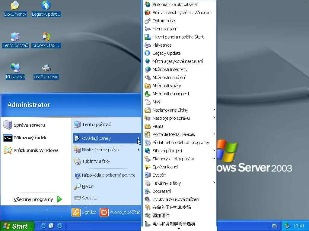Click the scroll-down arrow below the menu
The image size is (309, 231).
pyautogui.click(x=179, y=229)
